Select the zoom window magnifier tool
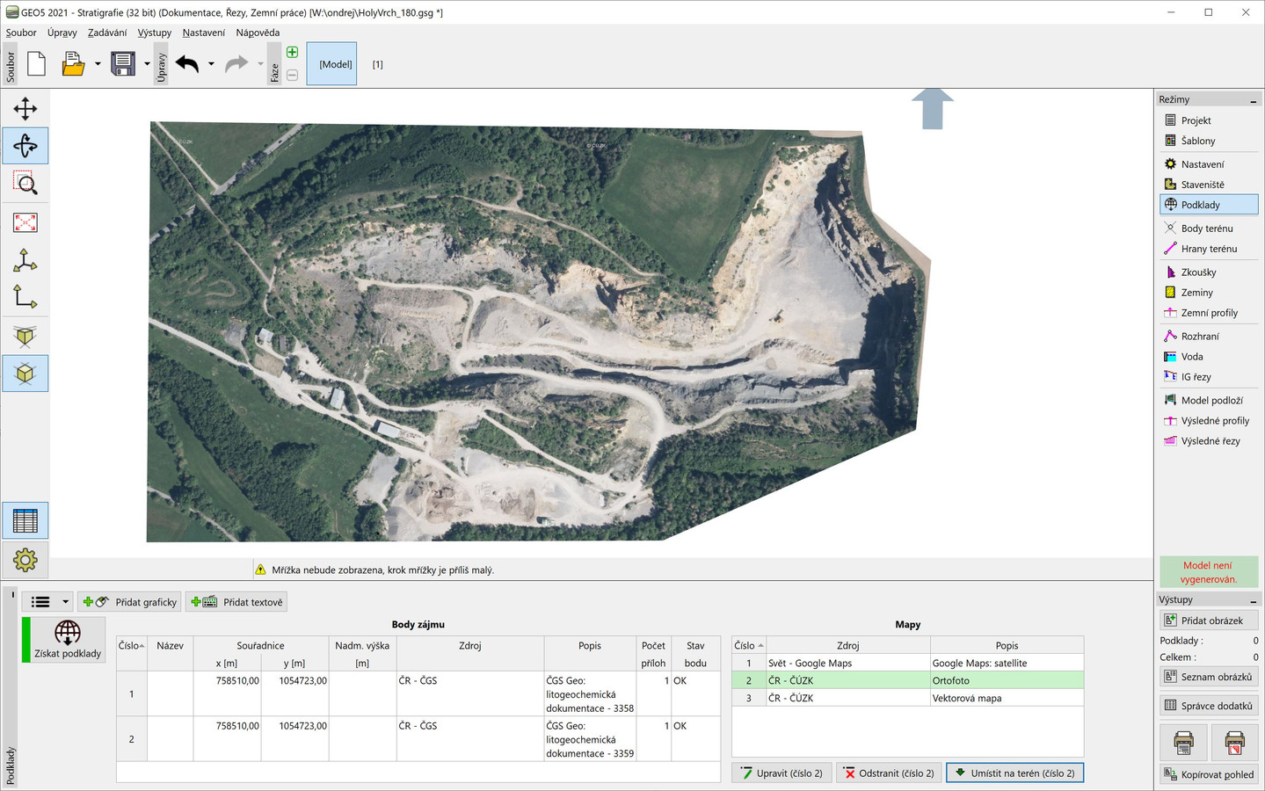This screenshot has height=791, width=1265. [25, 184]
